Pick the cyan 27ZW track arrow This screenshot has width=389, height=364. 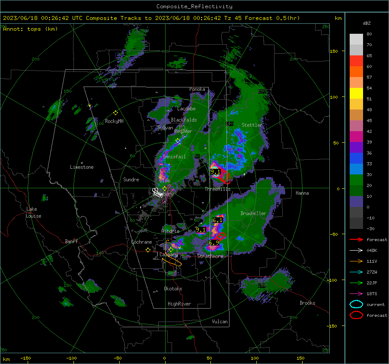tap(356, 272)
